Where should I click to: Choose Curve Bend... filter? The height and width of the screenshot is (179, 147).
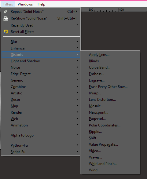pos(110,67)
